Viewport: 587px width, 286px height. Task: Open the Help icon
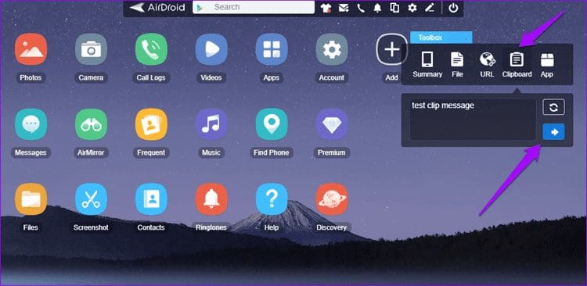pyautogui.click(x=272, y=199)
